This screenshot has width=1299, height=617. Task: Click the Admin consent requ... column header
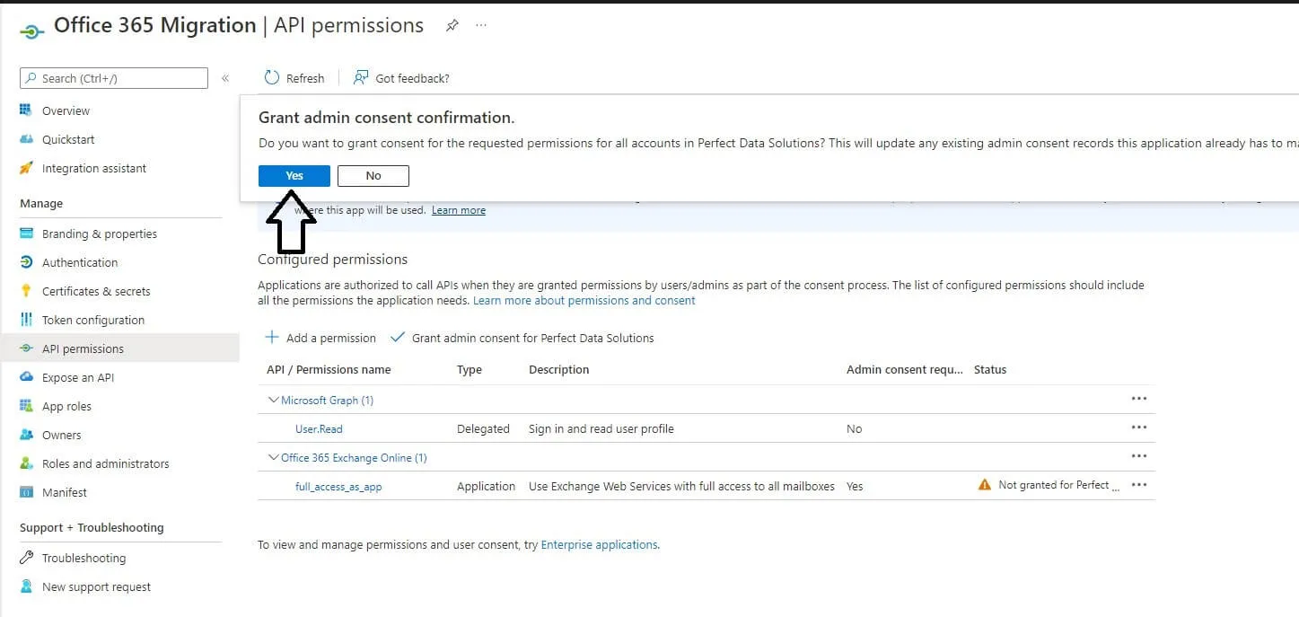pos(905,369)
